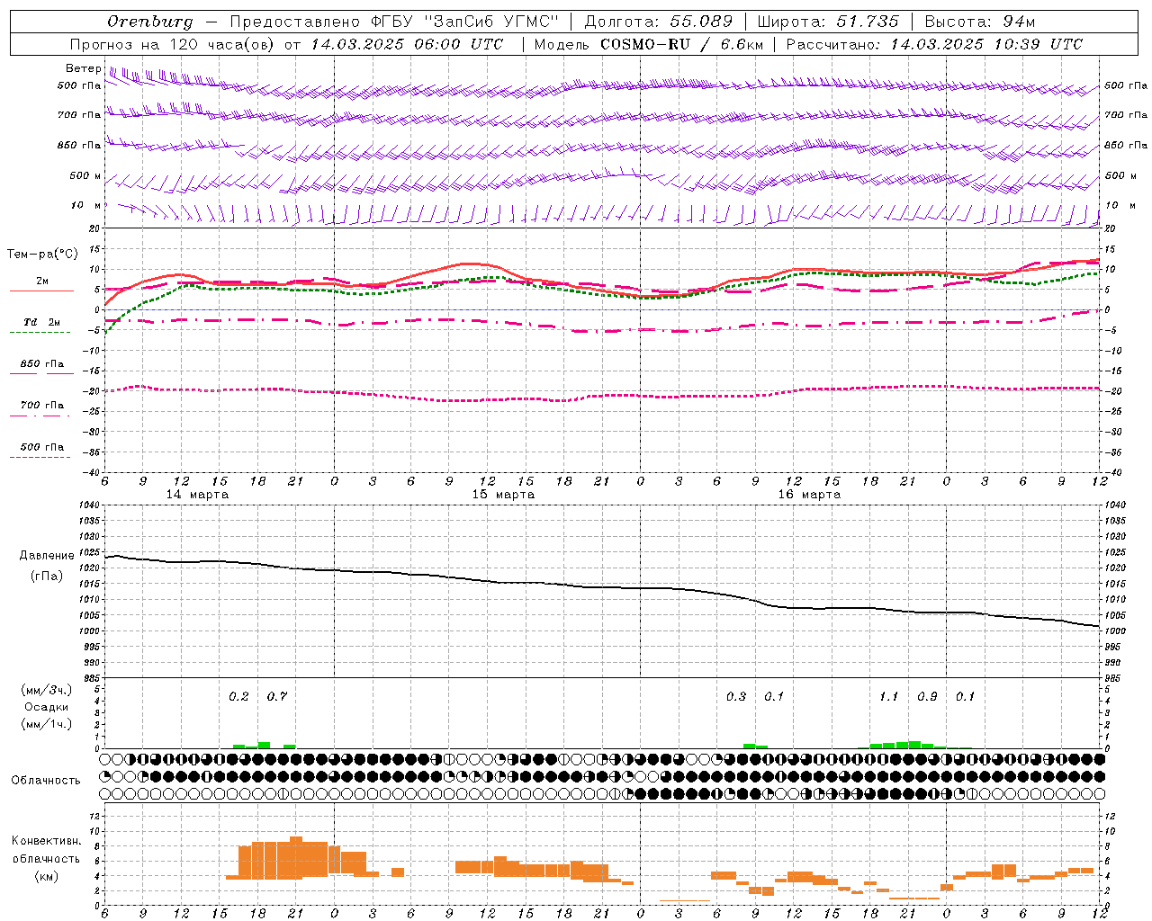Click the Давление pressure panel label
Screen dimensions: 1152x921
47,556
